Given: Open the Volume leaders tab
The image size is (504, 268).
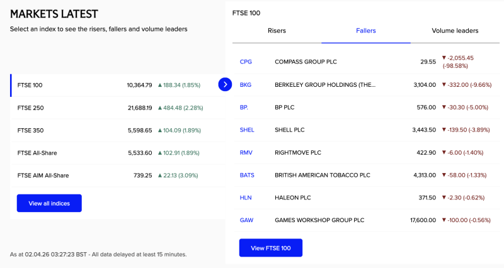Looking at the screenshot, I should tap(455, 31).
